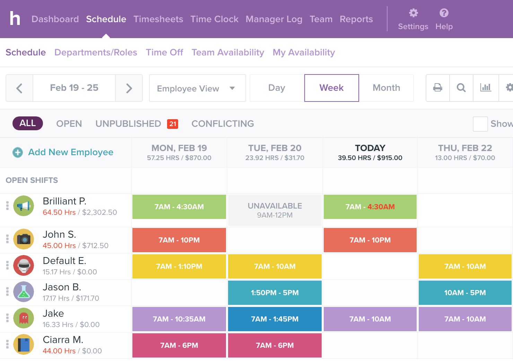Click the Help question mark icon
Screen dimensions: 513x361
click(x=444, y=13)
